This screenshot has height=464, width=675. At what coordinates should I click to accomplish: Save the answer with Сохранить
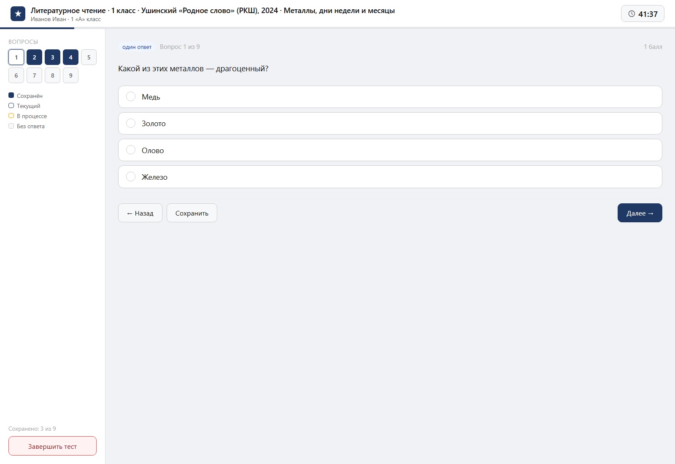(x=192, y=213)
